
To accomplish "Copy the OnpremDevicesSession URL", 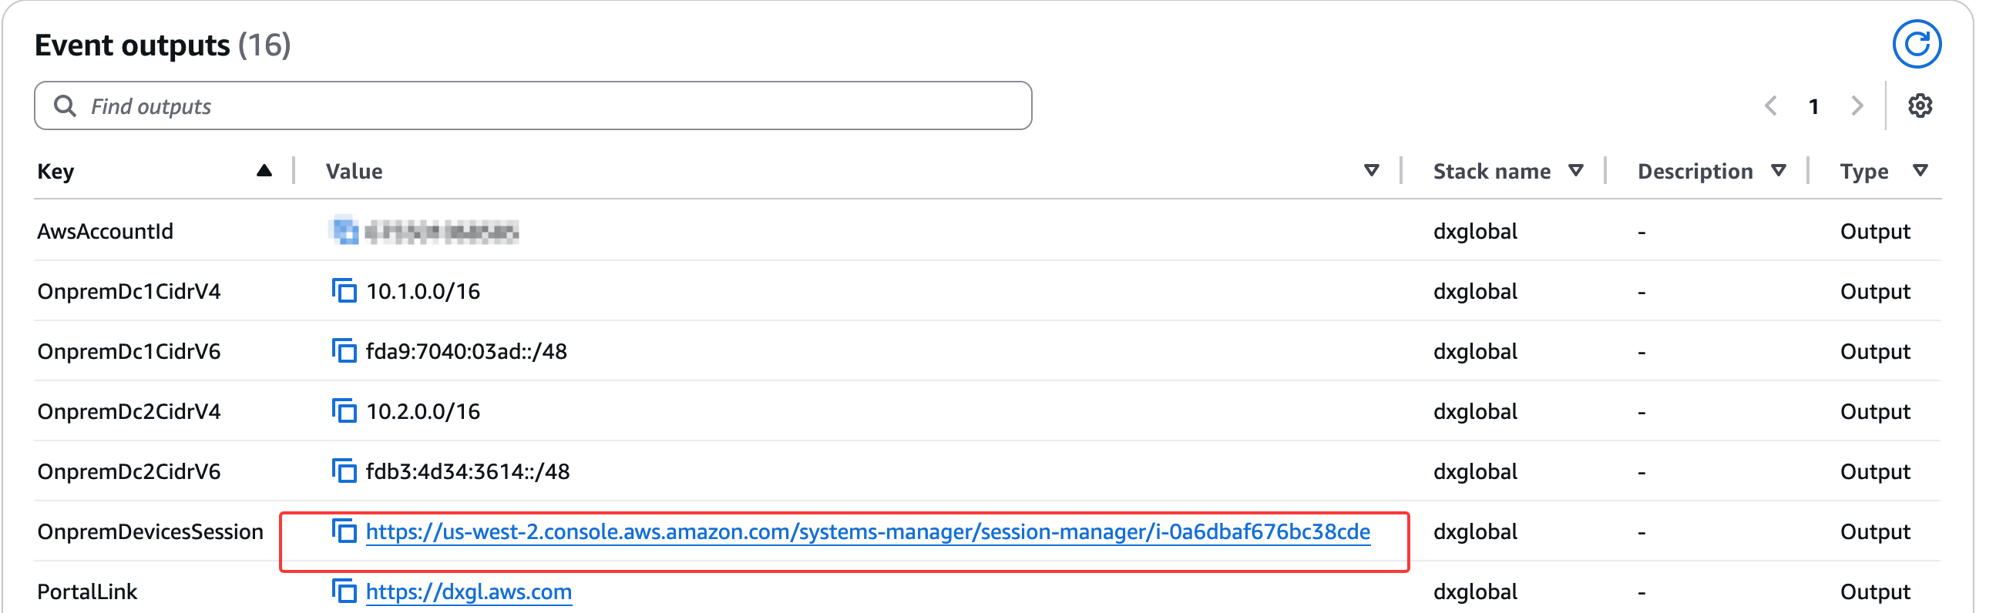I will pos(344,531).
